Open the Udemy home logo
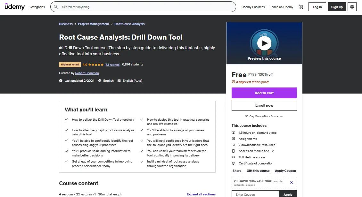Image resolution: width=362 pixels, height=197 pixels. [14, 7]
